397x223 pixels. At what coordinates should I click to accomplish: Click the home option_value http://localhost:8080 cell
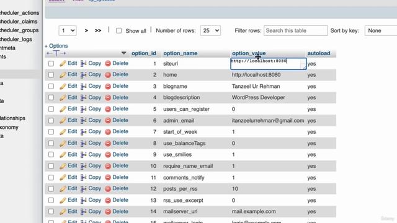tap(256, 75)
